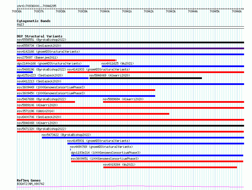Click the red nsv5889684 variant bar
252x190 pixels.
point(174,102)
